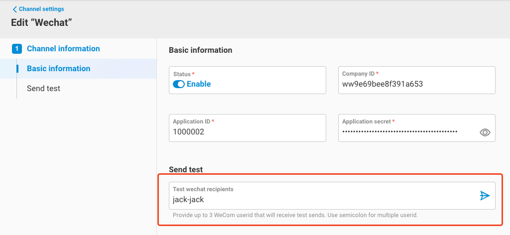510x235 pixels.
Task: Reveal the Application secret with the eye icon
Action: [485, 132]
